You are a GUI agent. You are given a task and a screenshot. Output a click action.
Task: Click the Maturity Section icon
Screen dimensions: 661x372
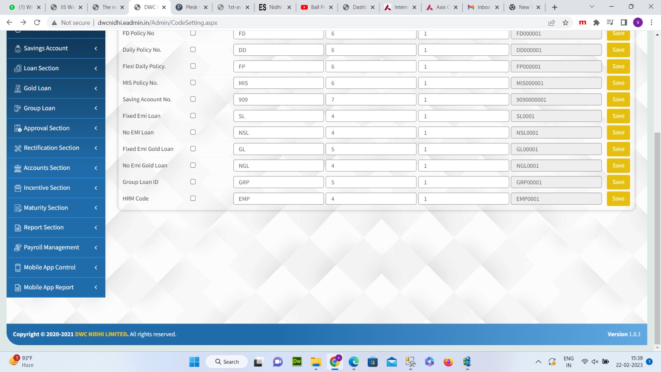point(18,208)
